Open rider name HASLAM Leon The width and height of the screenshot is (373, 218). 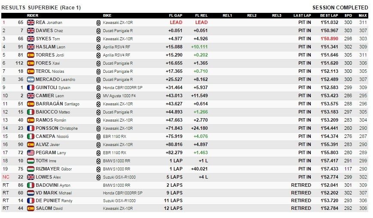(50, 47)
